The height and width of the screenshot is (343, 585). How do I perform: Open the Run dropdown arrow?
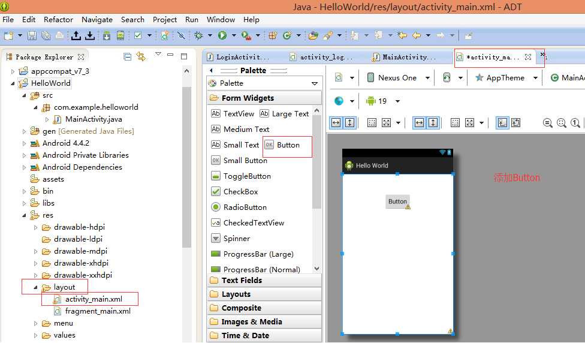click(x=234, y=35)
